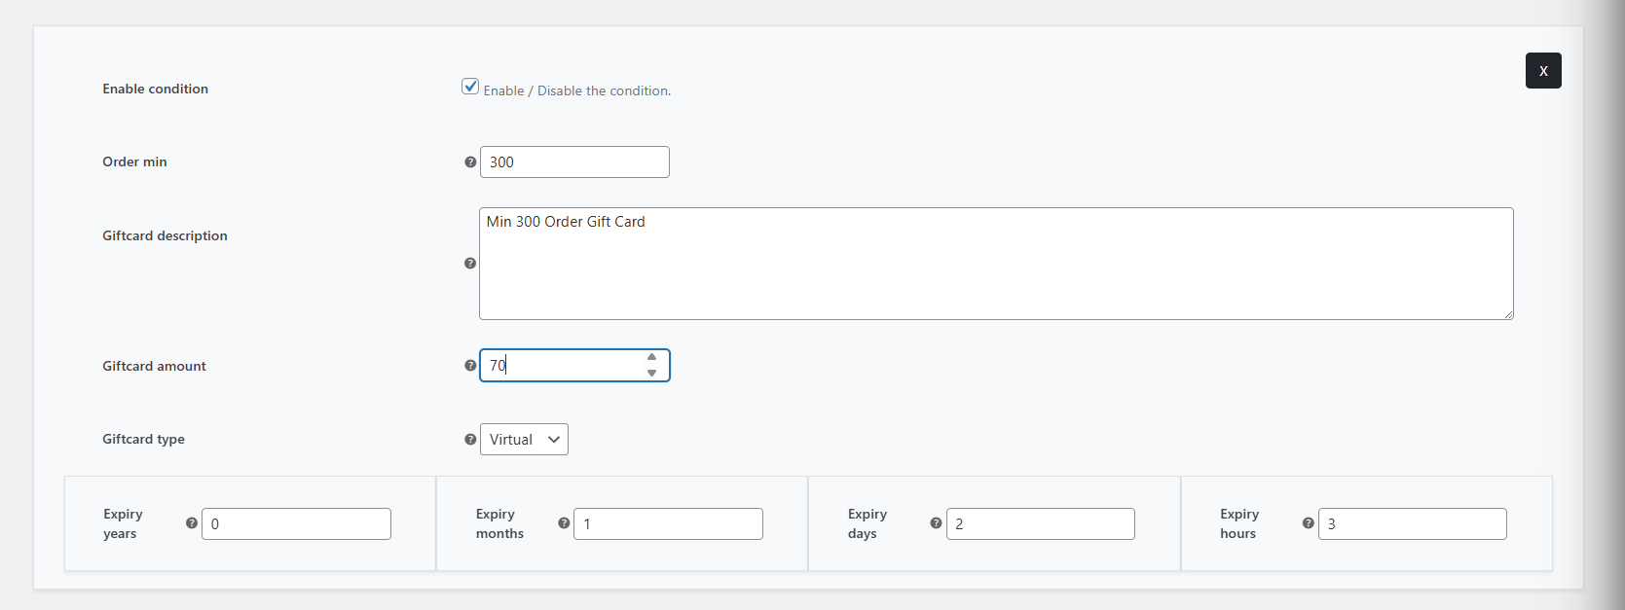Click the Order min input field

click(x=574, y=162)
